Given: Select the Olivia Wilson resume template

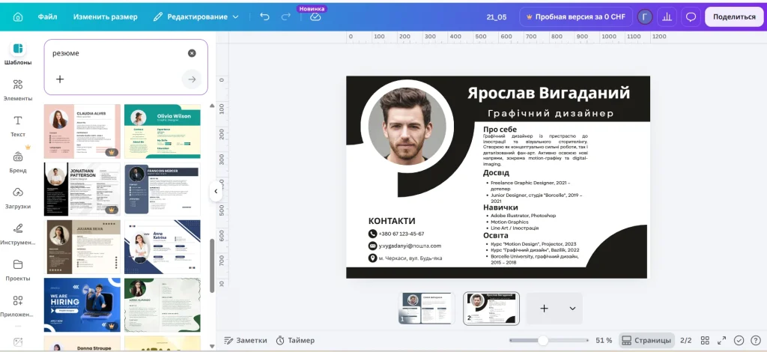Looking at the screenshot, I should [x=163, y=131].
